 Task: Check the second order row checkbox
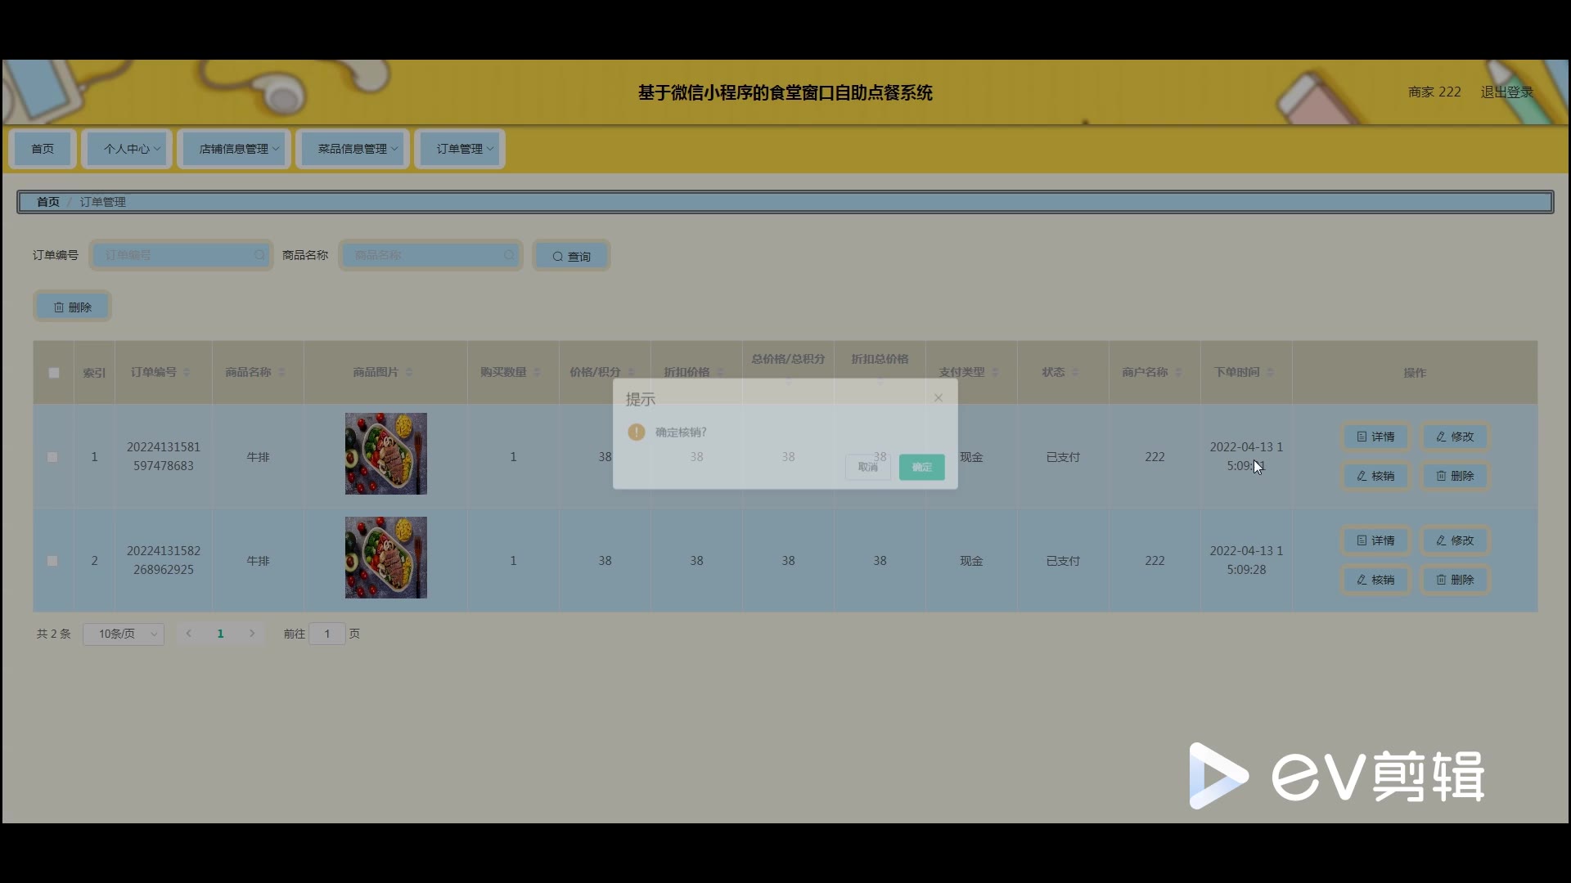pos(52,561)
